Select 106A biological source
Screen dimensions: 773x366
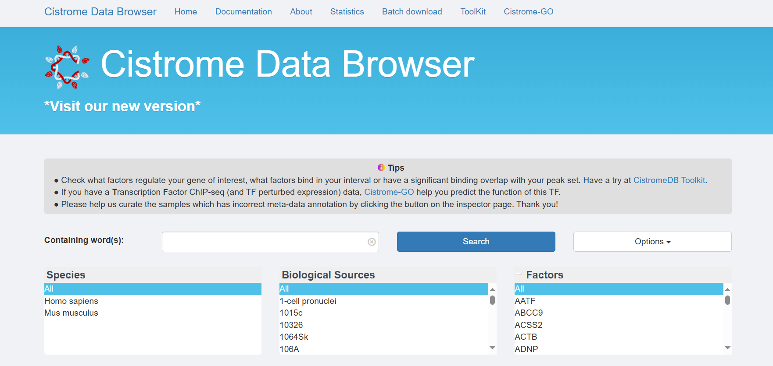click(384, 349)
